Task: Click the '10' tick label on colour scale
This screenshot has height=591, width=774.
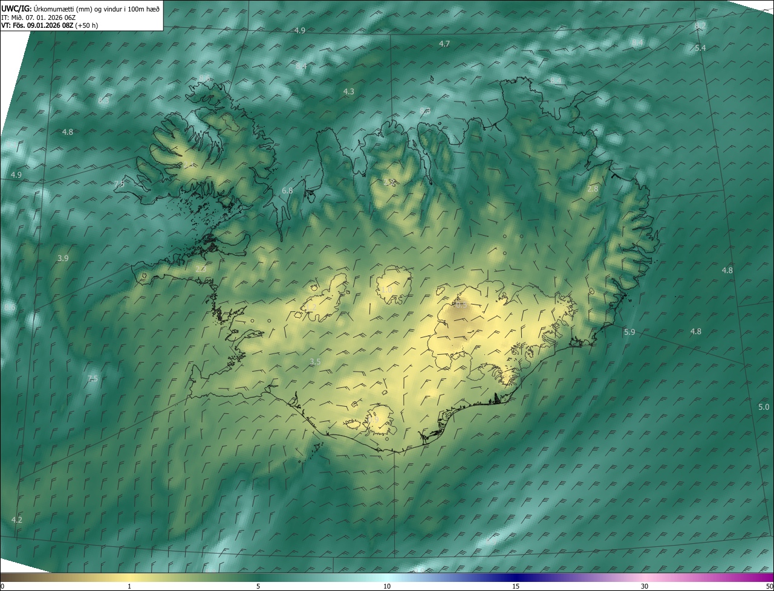Action: (x=387, y=587)
